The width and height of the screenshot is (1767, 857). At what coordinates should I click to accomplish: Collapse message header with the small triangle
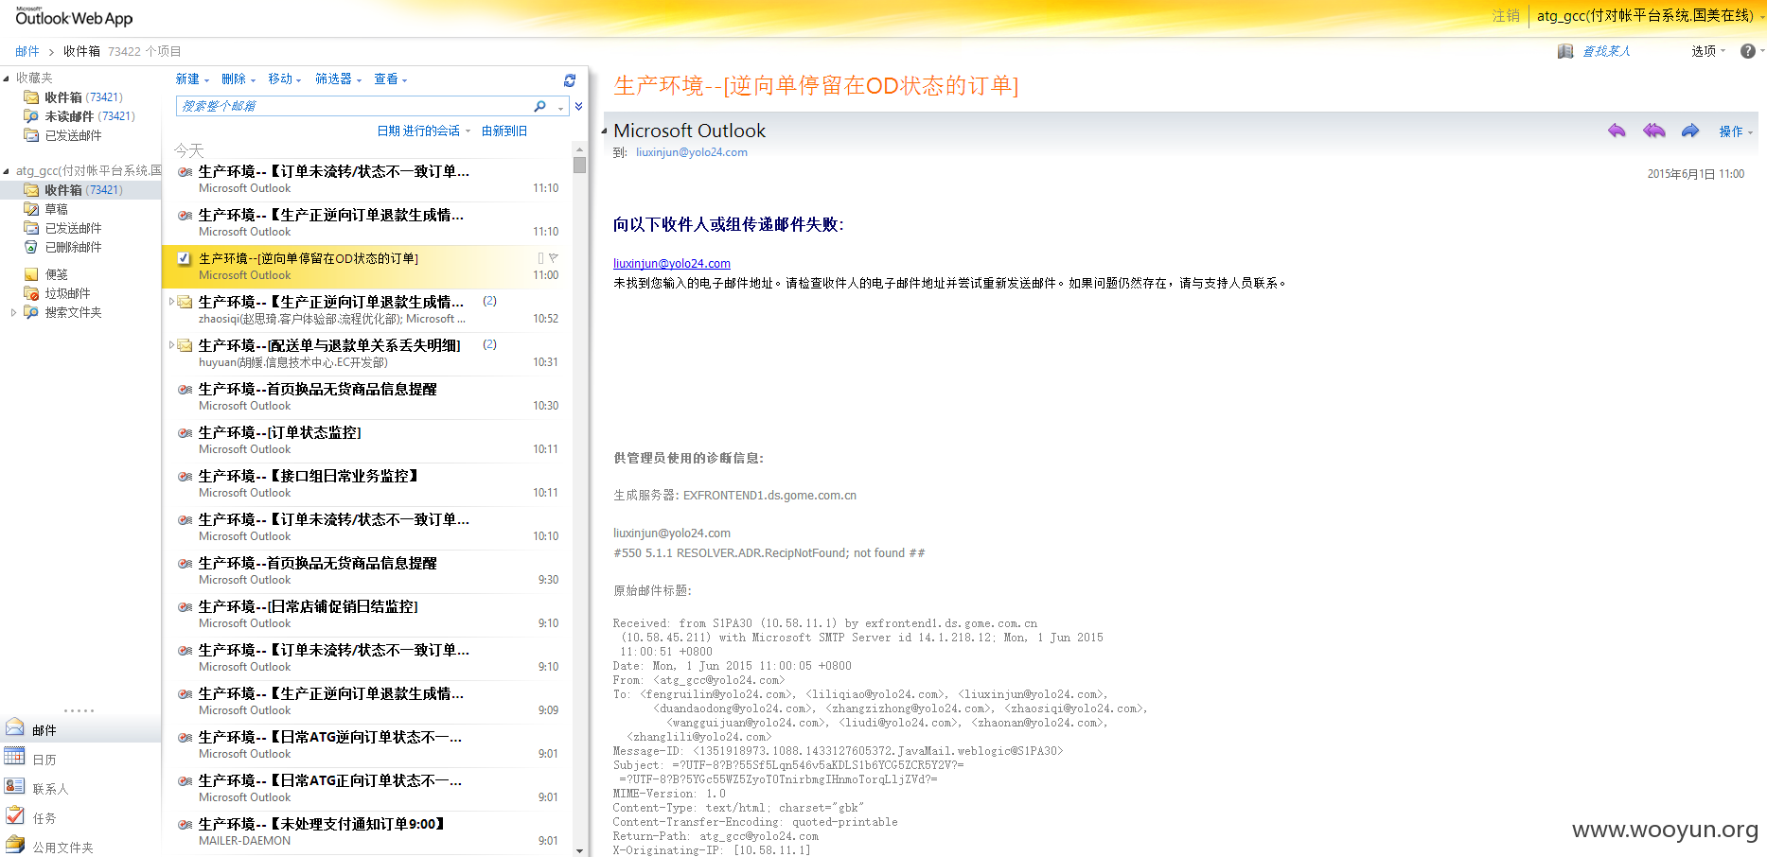click(605, 131)
